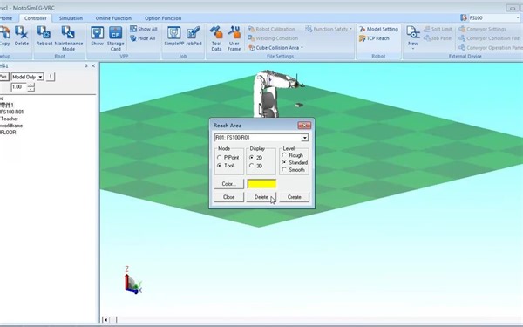Open Soft Limit settings
Image resolution: width=523 pixels, height=327 pixels.
pyautogui.click(x=438, y=29)
